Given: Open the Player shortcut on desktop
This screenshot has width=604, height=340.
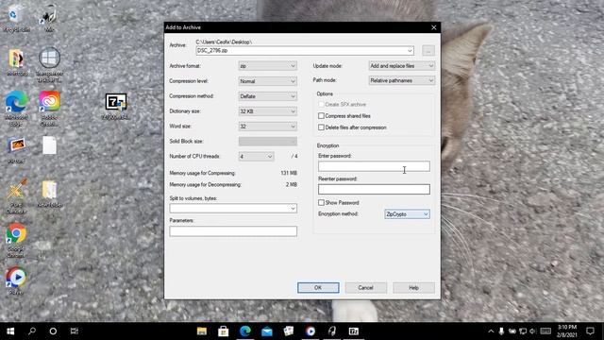Looking at the screenshot, I should 16,280.
